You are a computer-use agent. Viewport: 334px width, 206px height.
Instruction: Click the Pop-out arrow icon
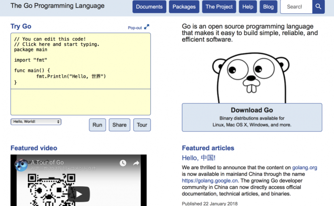[147, 27]
